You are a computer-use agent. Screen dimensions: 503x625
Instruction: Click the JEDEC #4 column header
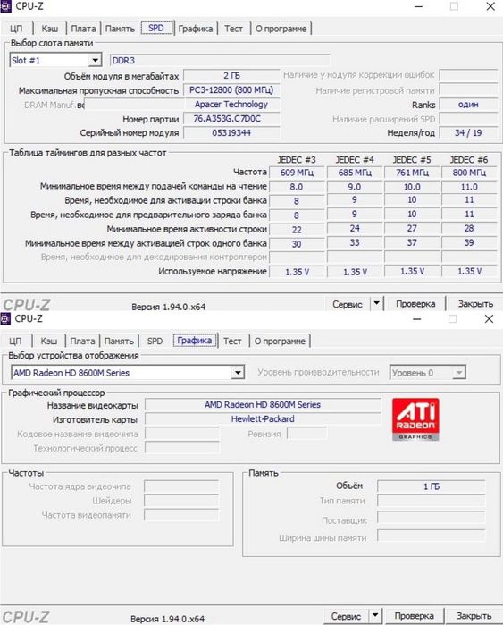point(355,160)
